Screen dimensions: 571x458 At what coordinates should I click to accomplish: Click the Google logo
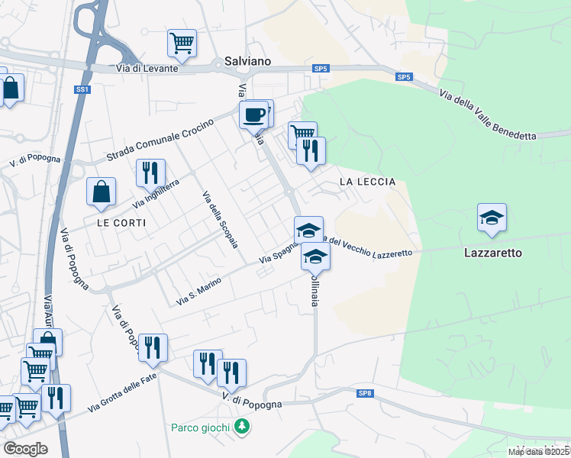[25, 449]
